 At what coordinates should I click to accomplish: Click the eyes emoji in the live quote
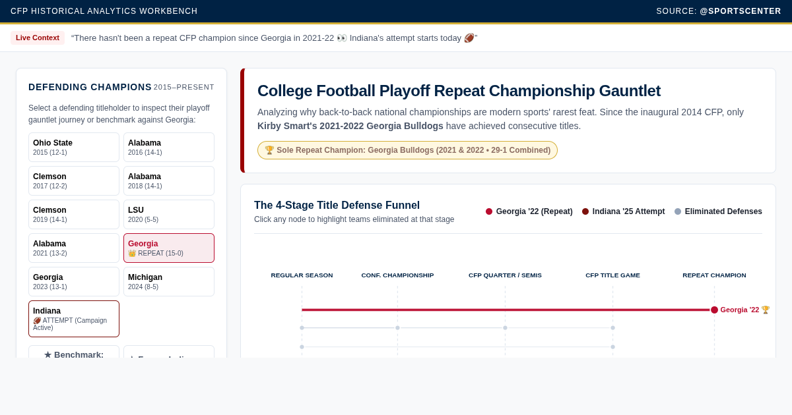click(x=342, y=38)
